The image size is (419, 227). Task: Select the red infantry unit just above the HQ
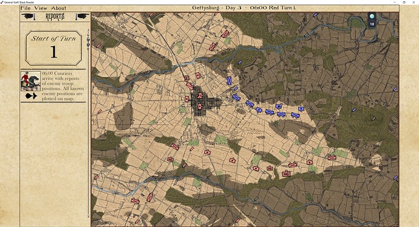[293, 164]
